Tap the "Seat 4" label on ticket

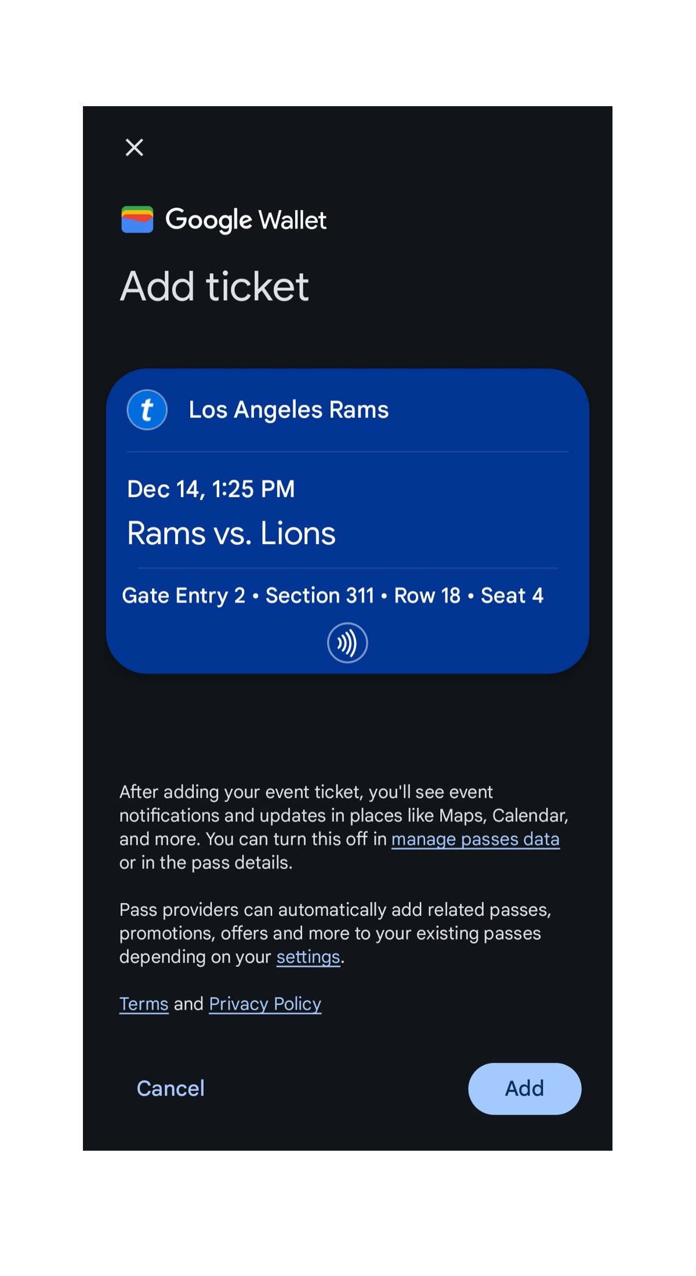pos(512,596)
